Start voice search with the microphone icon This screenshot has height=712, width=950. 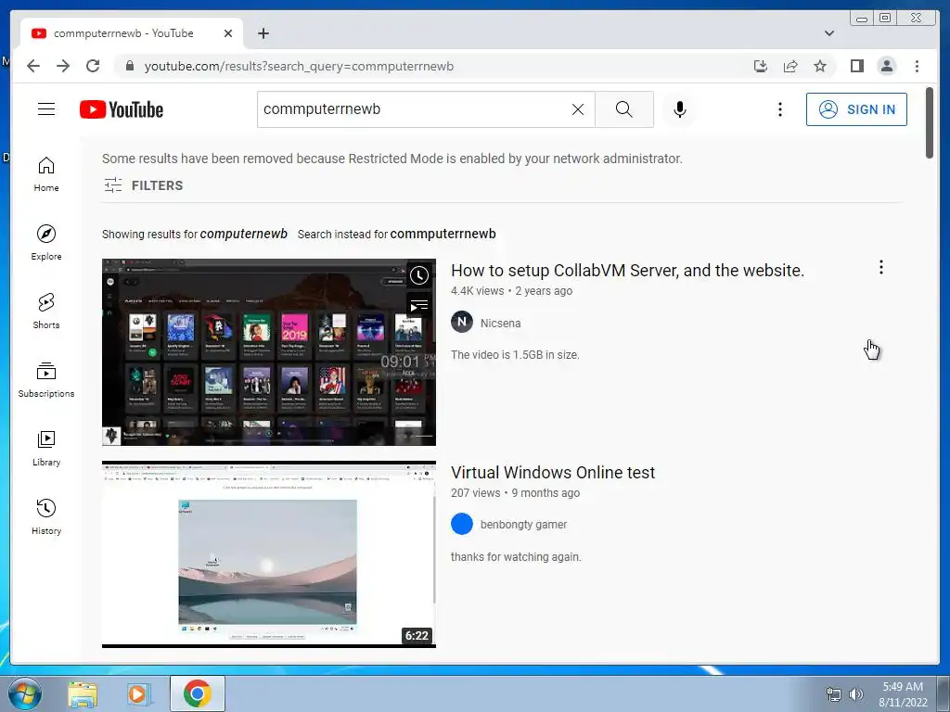coord(680,109)
